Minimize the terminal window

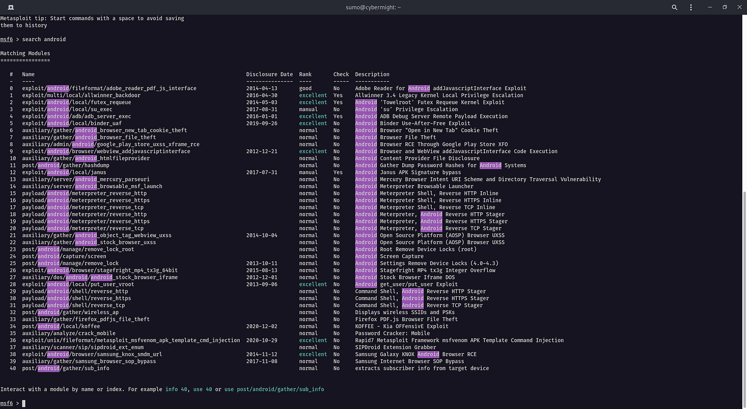(x=710, y=7)
